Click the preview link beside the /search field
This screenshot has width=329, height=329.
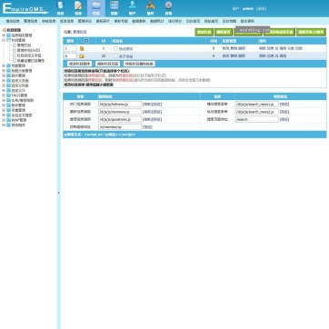click(x=284, y=119)
